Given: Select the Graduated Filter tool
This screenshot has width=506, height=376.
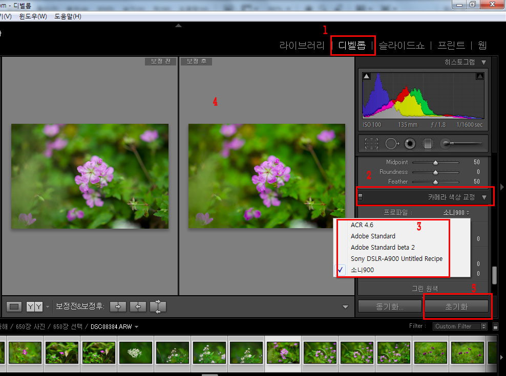Looking at the screenshot, I should coord(427,144).
